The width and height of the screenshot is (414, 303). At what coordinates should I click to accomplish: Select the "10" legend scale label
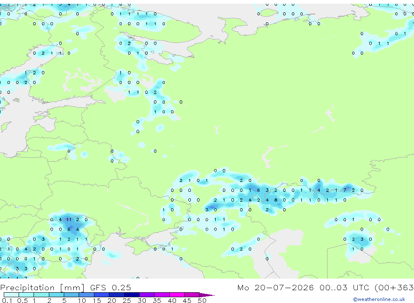pos(82,301)
